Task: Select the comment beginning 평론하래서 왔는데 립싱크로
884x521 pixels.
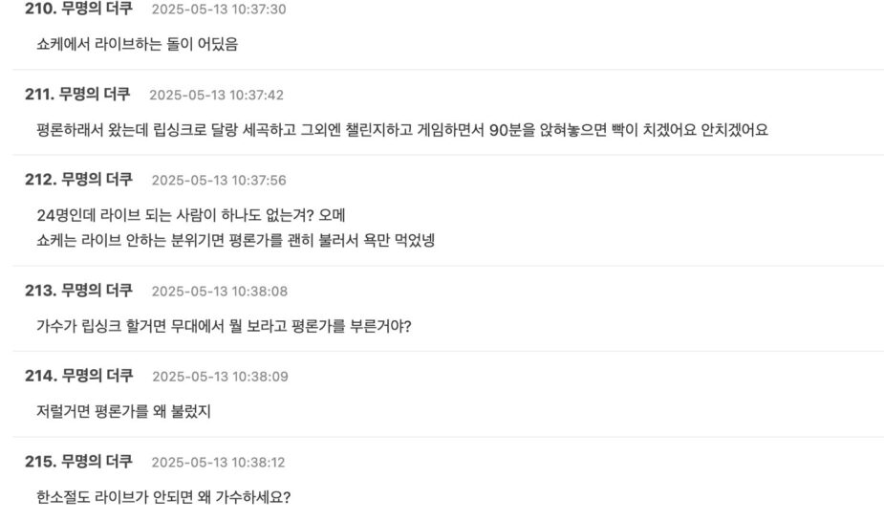Action: [401, 130]
